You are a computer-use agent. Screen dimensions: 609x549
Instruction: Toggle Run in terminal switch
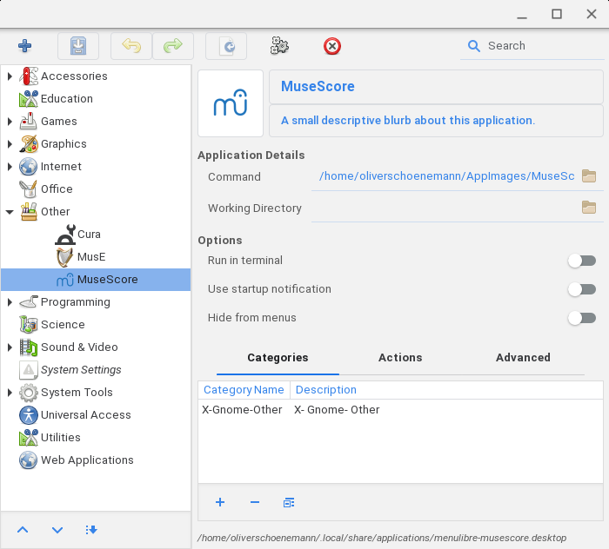pos(582,261)
